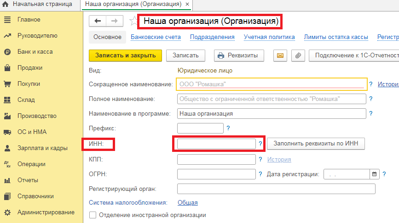The image size is (399, 223).
Task: Click Записать и закрыть button
Action: coord(126,56)
